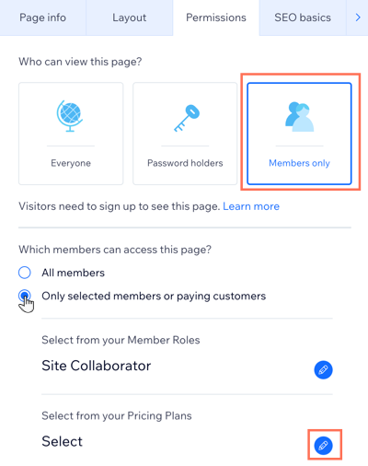Click the people icon for Members only
The height and width of the screenshot is (466, 368).
(x=299, y=117)
